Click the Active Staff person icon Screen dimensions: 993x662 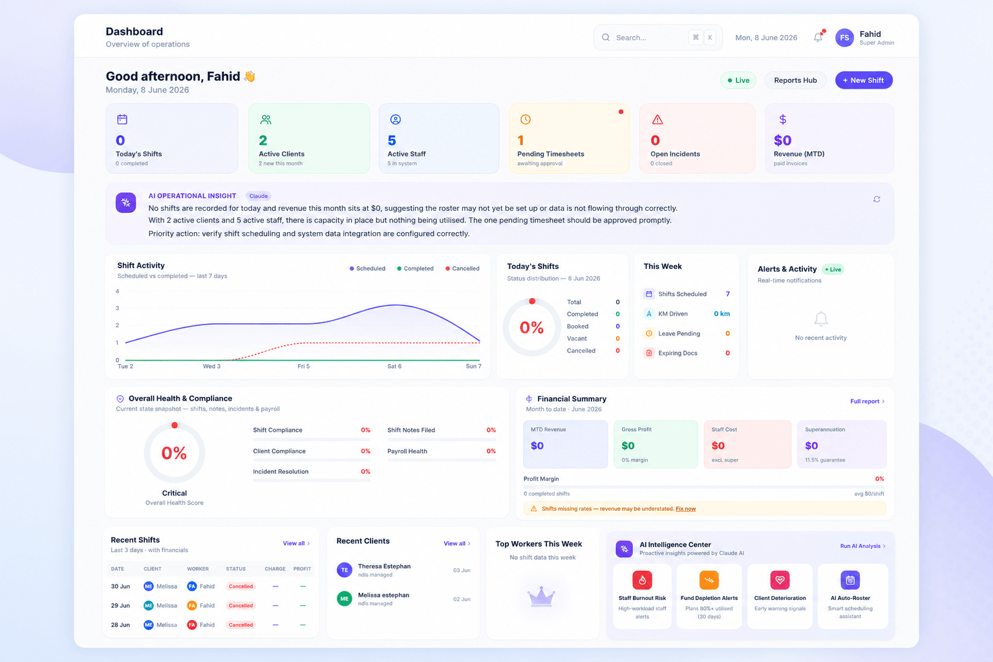coord(396,120)
